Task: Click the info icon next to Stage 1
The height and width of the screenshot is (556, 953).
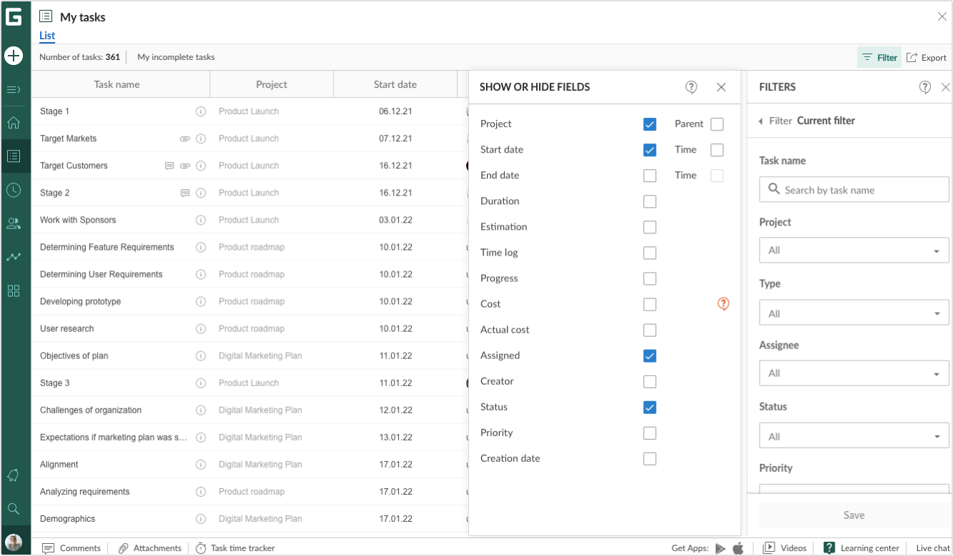Action: [x=201, y=111]
